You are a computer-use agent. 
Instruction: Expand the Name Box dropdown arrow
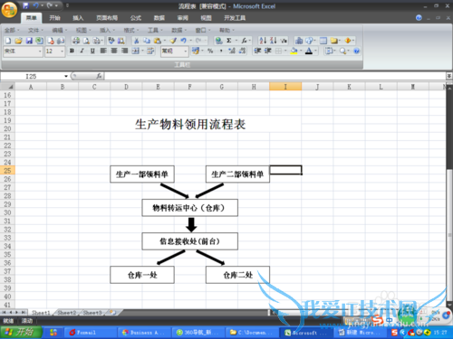click(66, 76)
